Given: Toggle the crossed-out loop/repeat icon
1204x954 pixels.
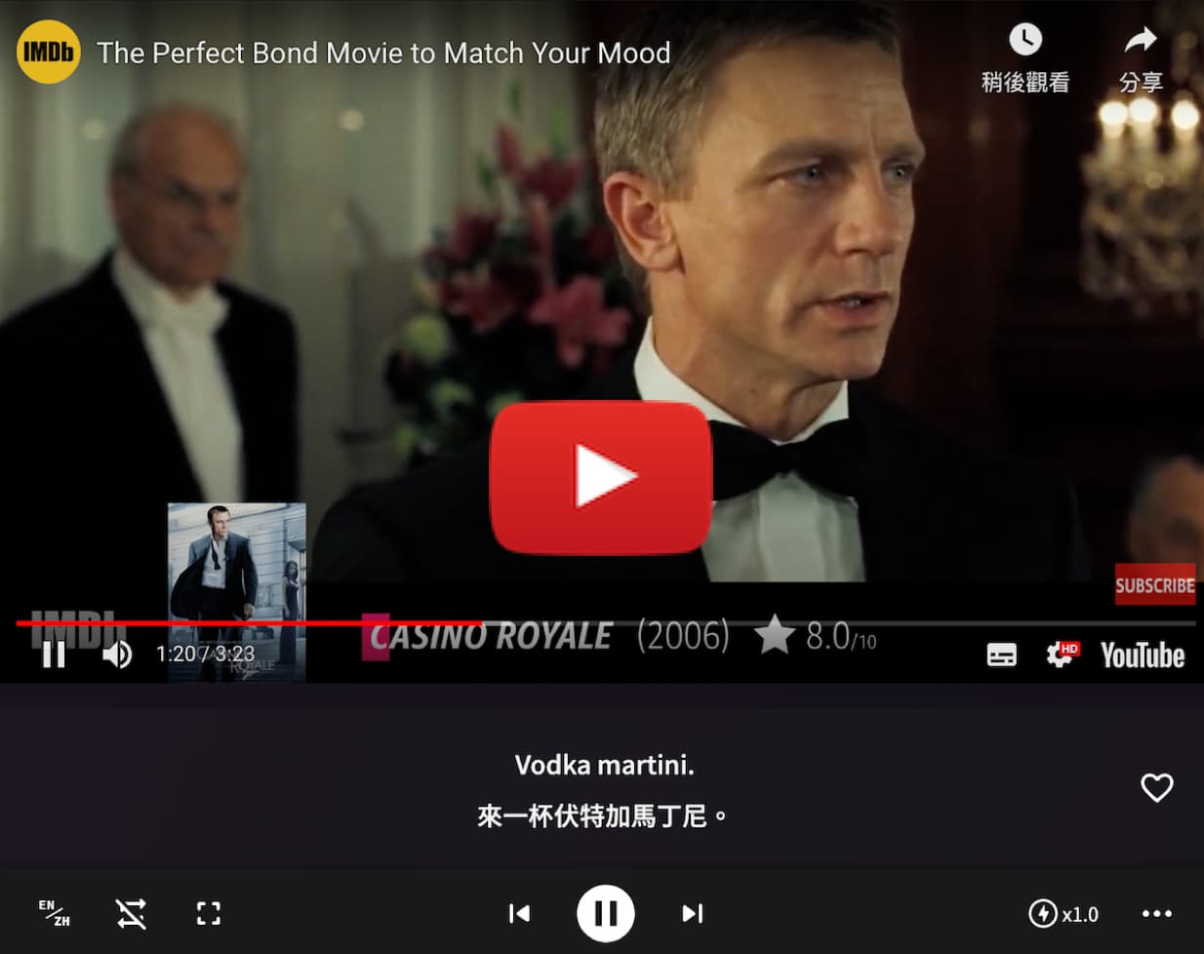Looking at the screenshot, I should pos(131,913).
